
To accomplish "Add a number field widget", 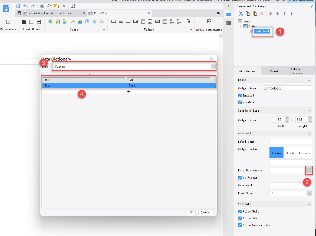I will (157, 21).
